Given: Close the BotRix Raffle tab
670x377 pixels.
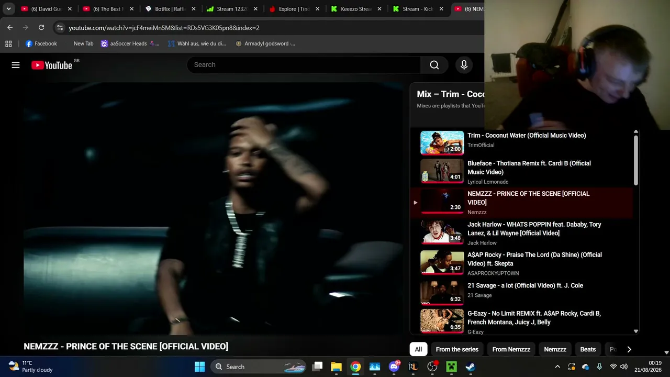Looking at the screenshot, I should point(194,9).
